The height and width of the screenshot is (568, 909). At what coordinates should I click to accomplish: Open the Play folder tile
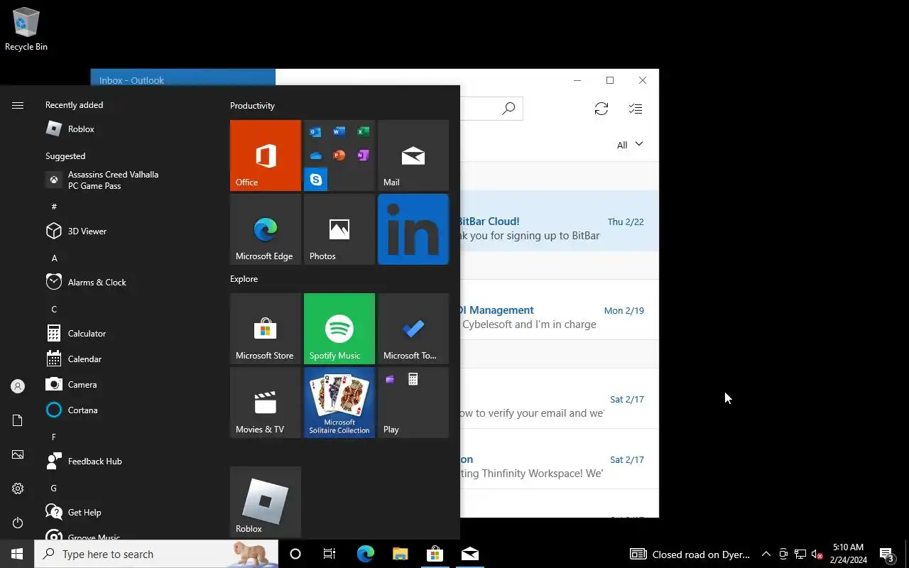tap(413, 403)
